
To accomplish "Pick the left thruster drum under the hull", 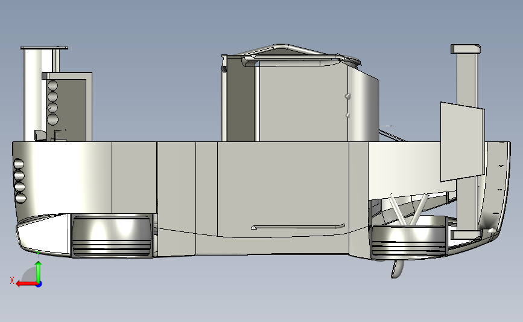I will pos(112,236).
